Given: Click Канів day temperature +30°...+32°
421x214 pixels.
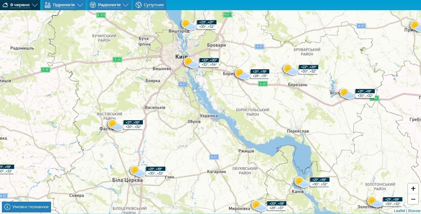Looking at the screenshot, I should click(x=320, y=184).
